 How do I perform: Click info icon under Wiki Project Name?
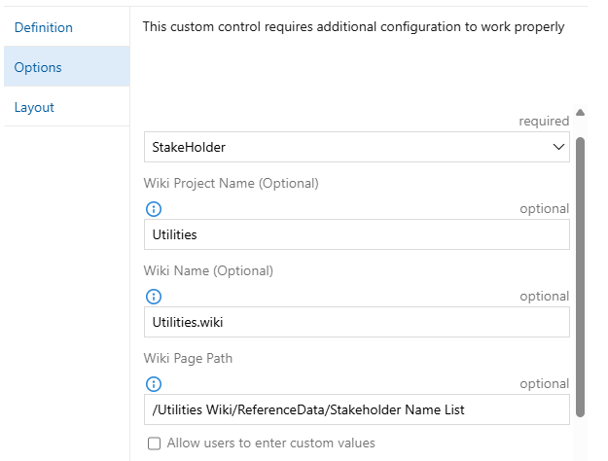tap(153, 208)
